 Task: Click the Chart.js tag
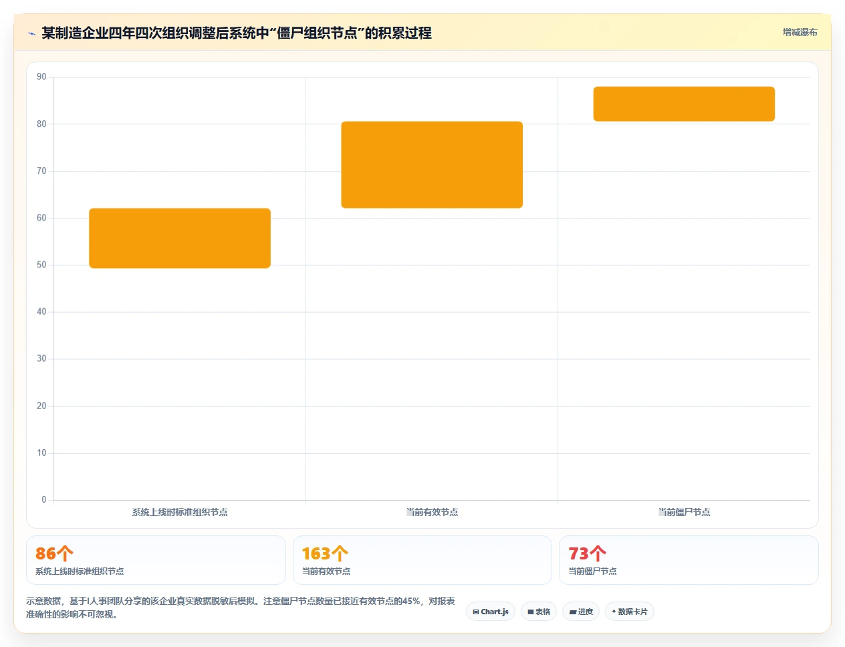point(491,612)
